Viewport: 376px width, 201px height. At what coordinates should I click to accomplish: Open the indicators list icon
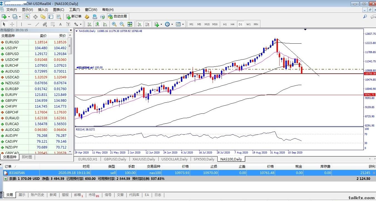(x=157, y=24)
